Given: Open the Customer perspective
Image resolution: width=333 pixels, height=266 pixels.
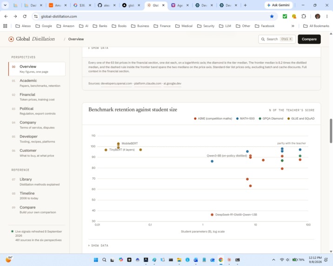Looking at the screenshot, I should [x=37, y=153].
